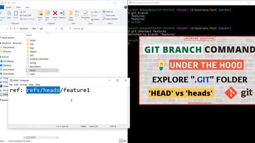Open This PC in navigation pane
This screenshot has width=255, height=143.
pos(5,57)
